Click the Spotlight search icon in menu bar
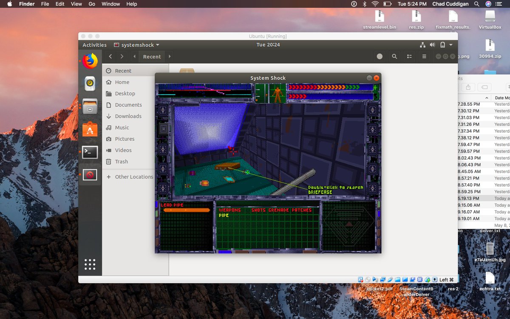Screen dimensions: 510x319 click(x=477, y=4)
